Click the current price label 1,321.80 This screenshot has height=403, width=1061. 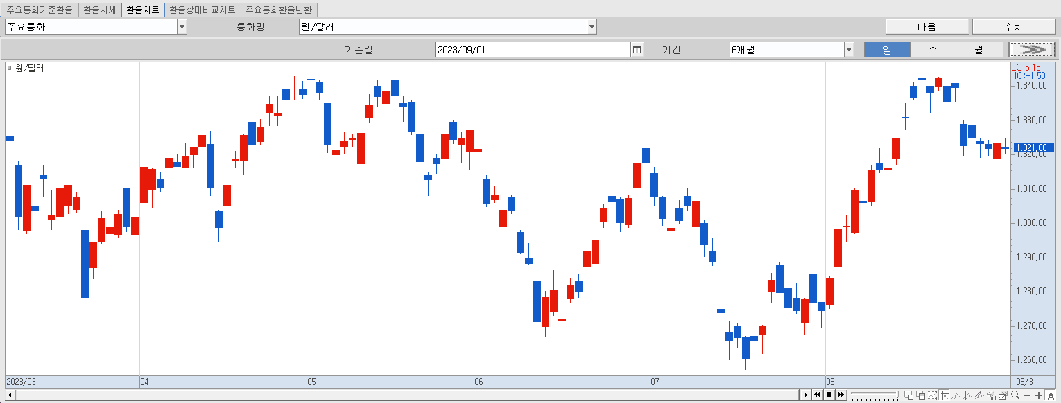[x=1033, y=147]
